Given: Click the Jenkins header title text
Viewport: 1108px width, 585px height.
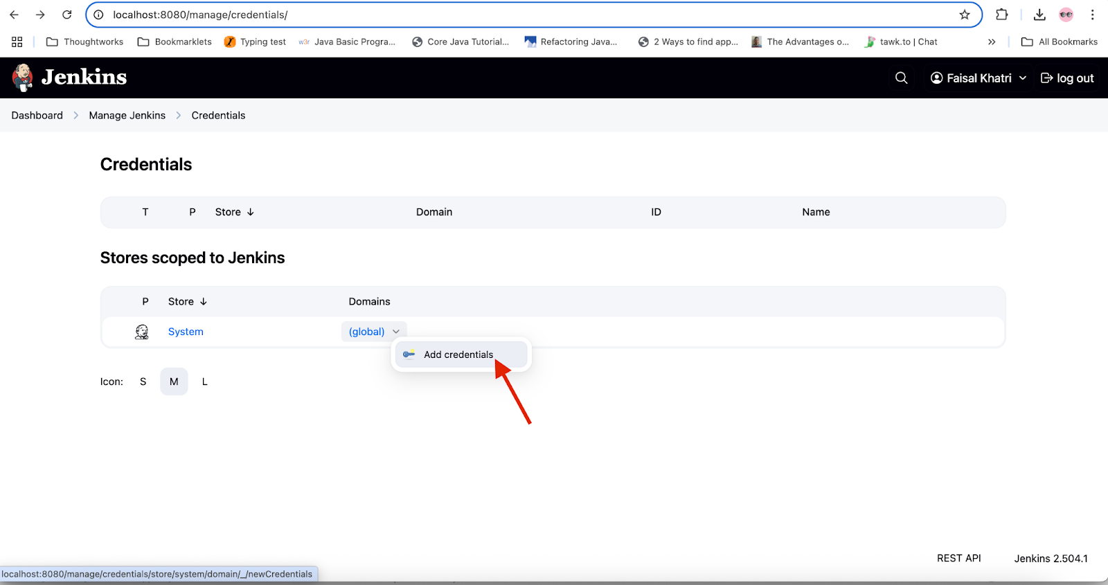Looking at the screenshot, I should tap(84, 77).
